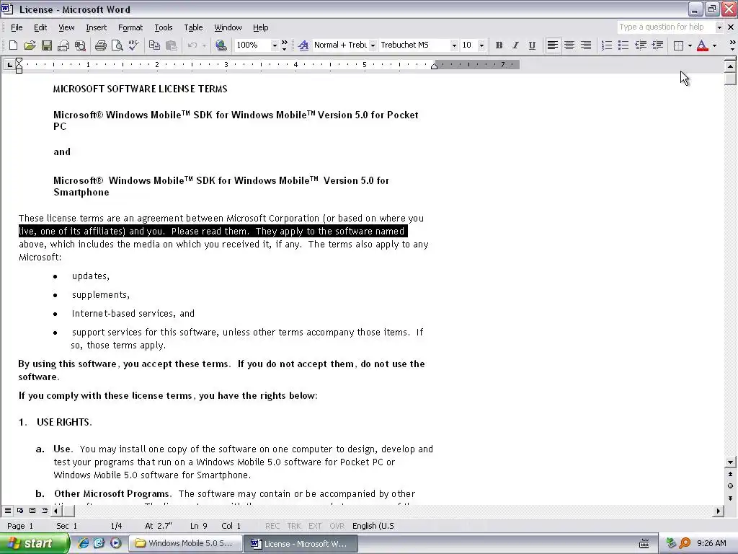738x554 pixels.
Task: Click the Paste clipboard icon
Action: (x=172, y=45)
